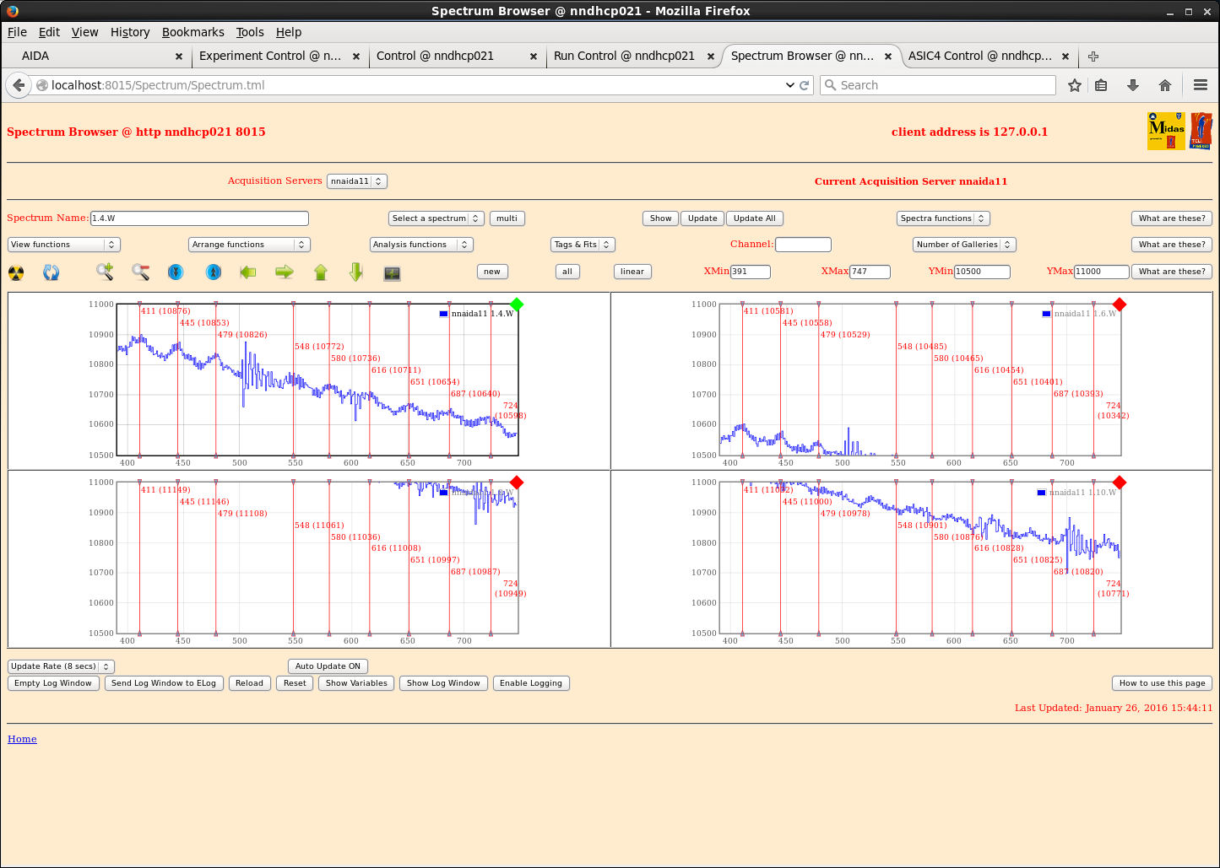Open the Firefox hamburger menu
1220x868 pixels.
pyautogui.click(x=1201, y=85)
